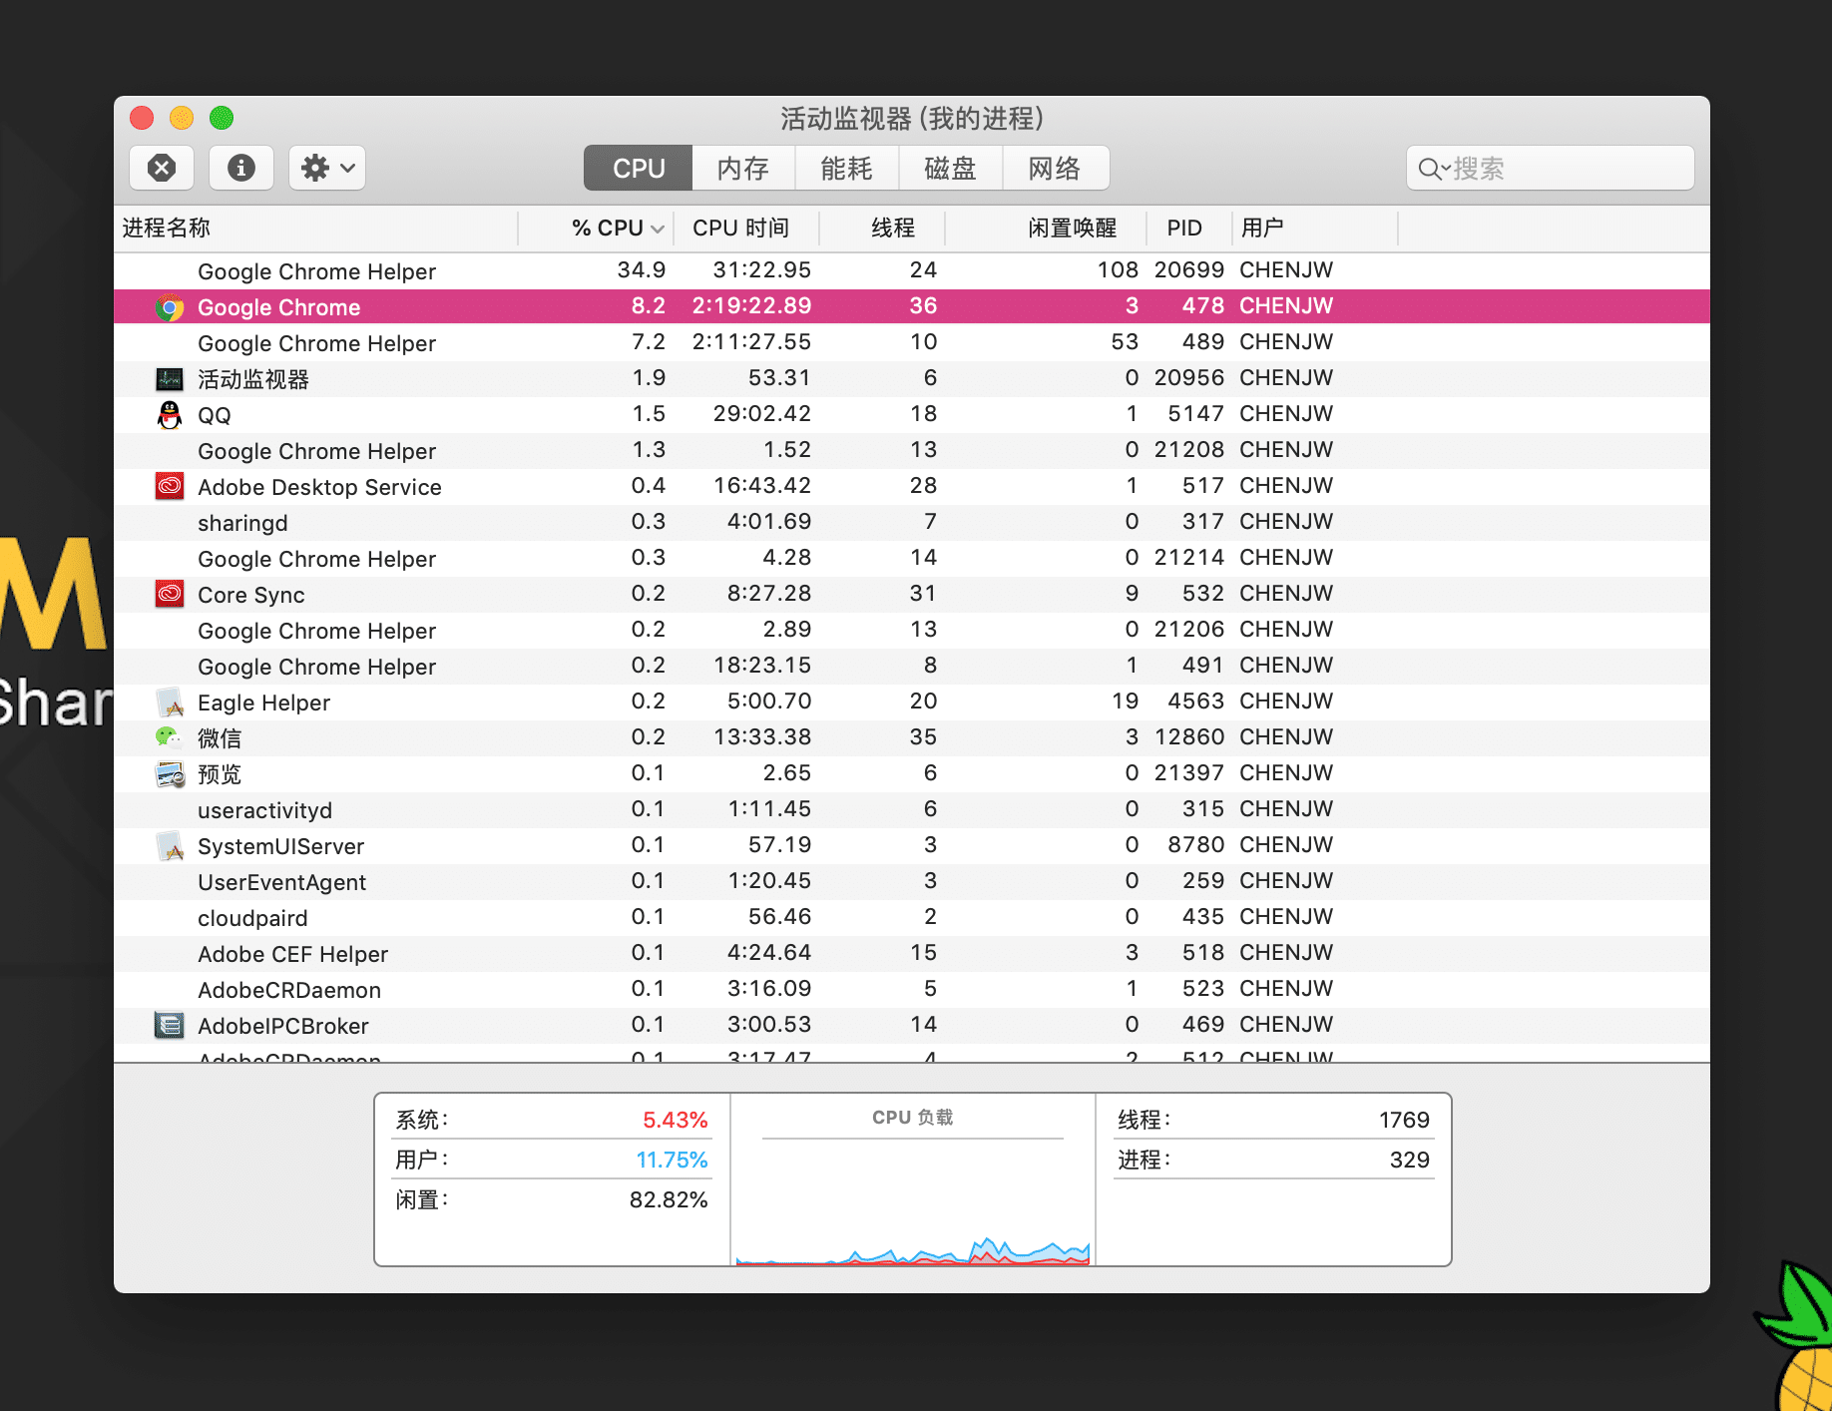1832x1411 pixels.
Task: Select Google Chrome Helper row with PID 491
Action: 912,666
